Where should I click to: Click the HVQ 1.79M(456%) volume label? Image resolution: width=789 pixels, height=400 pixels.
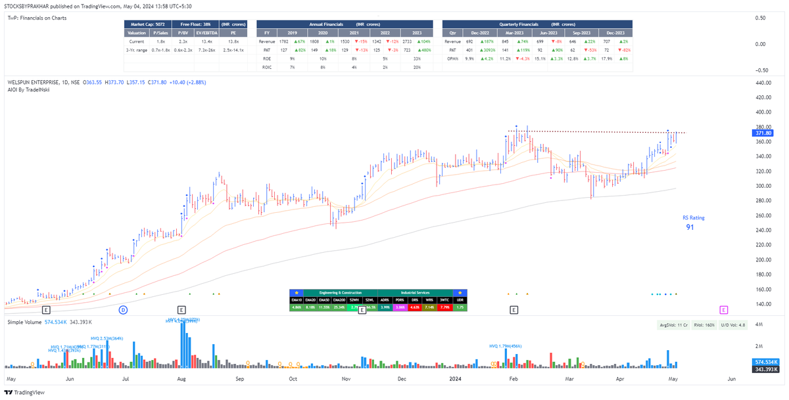coord(506,346)
